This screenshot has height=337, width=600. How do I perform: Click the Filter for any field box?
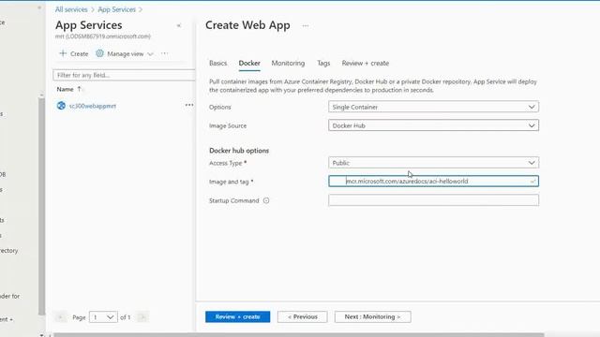coord(124,75)
